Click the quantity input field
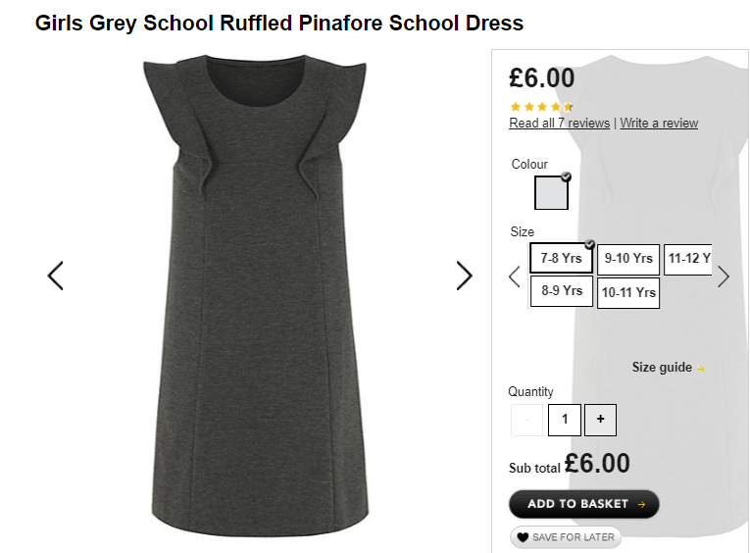The width and height of the screenshot is (750, 553). pyautogui.click(x=565, y=420)
